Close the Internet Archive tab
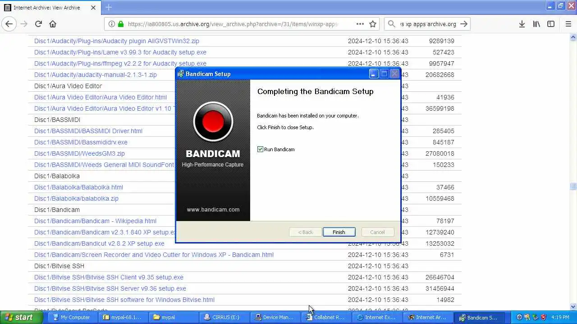Screen dimensions: 577x324 tap(93, 8)
